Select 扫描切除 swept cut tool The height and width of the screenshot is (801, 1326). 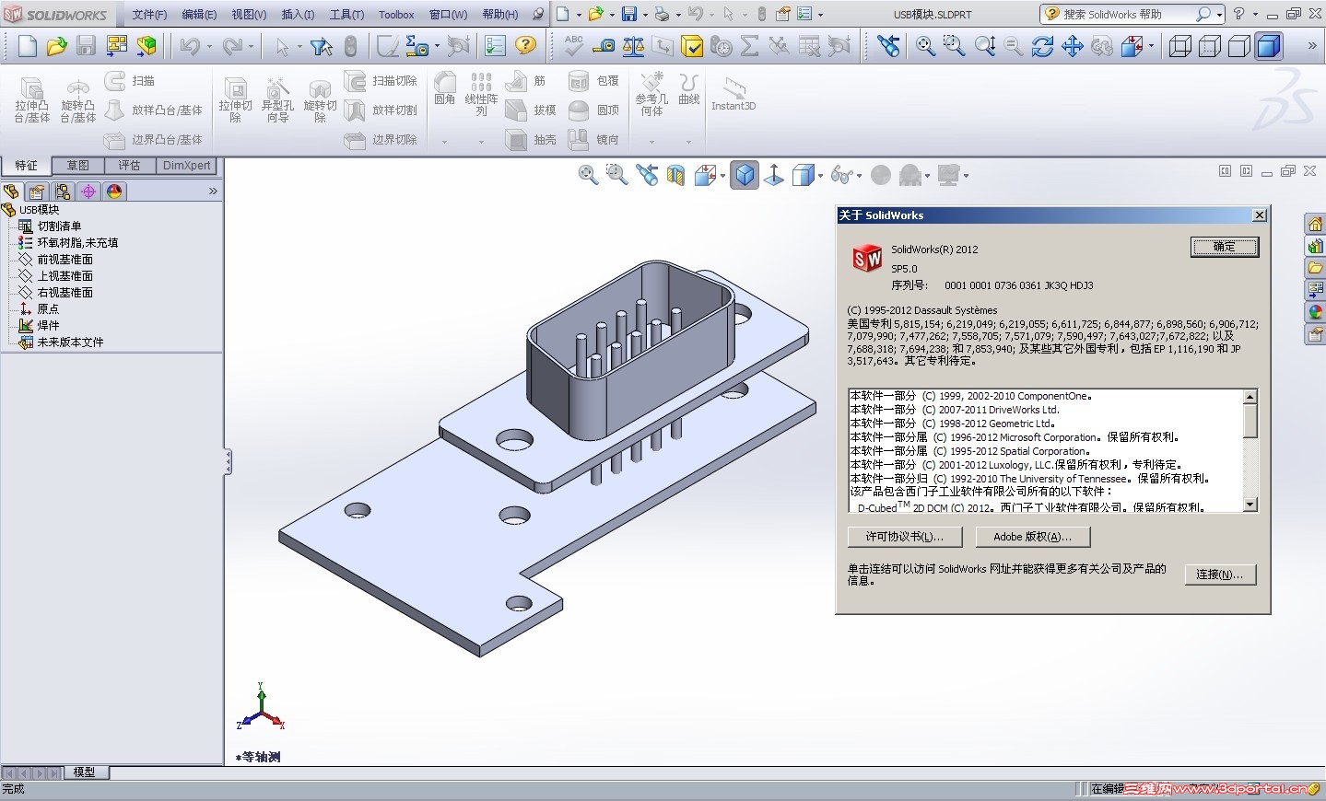coord(381,81)
